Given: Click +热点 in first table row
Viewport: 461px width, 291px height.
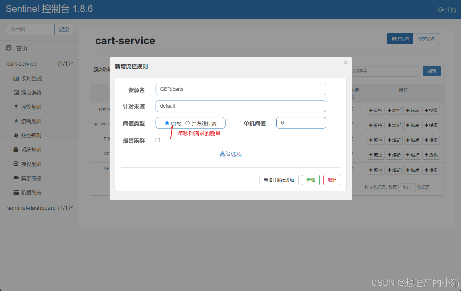Looking at the screenshot, I should [413, 110].
